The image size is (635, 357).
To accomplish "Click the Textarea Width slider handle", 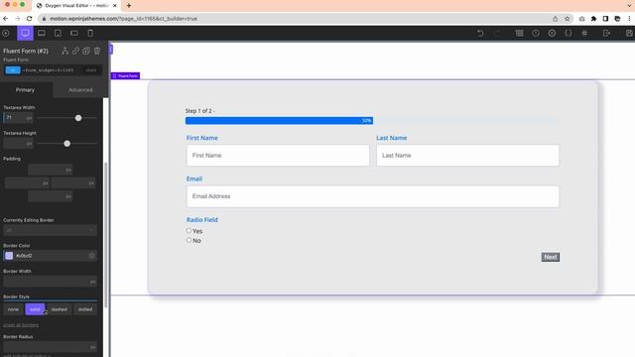I will pos(78,118).
